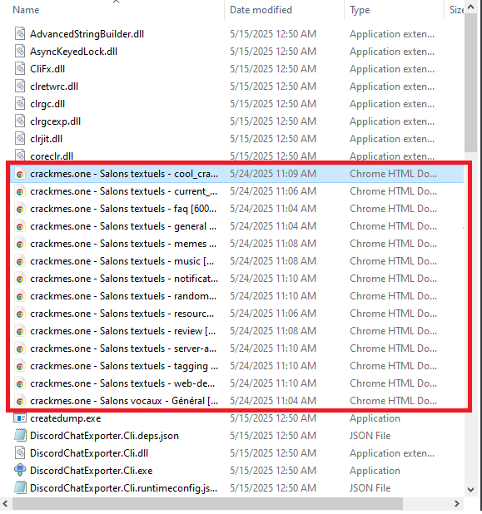Sort files by the Type column header

coord(360,10)
